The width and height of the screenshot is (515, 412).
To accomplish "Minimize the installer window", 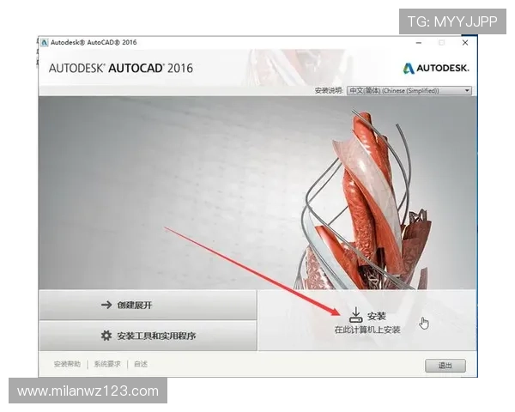I will 419,42.
